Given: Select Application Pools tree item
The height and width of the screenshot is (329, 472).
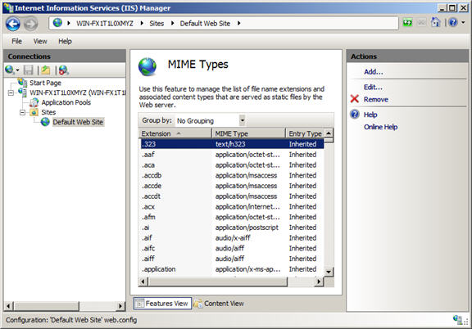Looking at the screenshot, I should (x=66, y=102).
